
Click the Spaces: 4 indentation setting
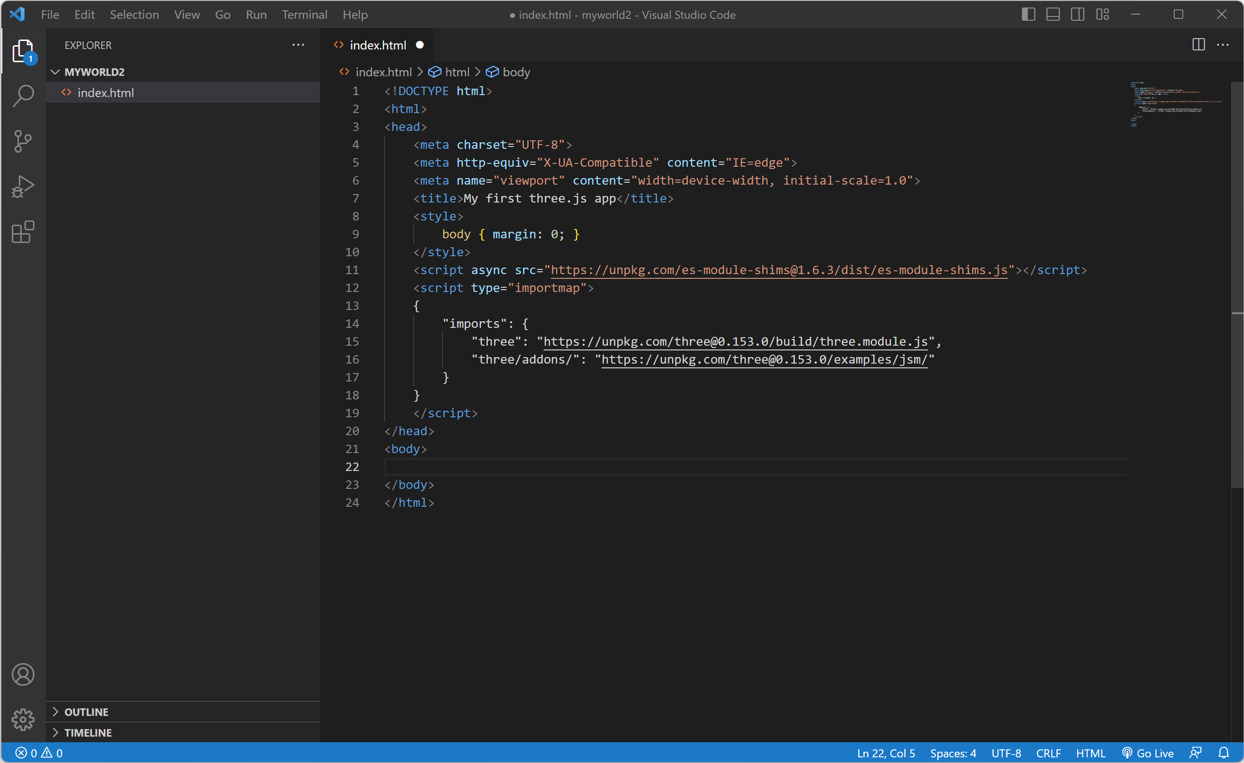953,753
